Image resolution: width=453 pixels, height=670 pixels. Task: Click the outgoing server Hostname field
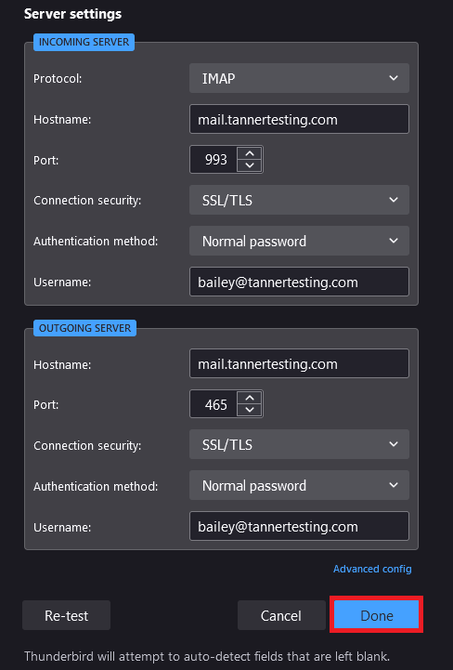299,363
